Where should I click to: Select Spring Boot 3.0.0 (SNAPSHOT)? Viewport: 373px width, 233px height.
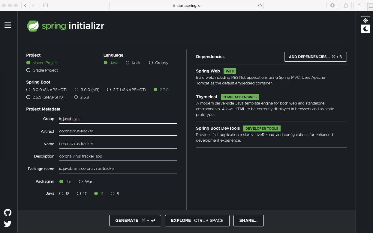point(47,90)
